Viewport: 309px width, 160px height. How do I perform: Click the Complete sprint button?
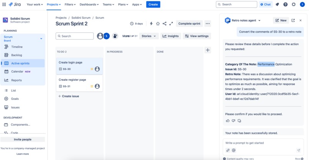[189, 24]
